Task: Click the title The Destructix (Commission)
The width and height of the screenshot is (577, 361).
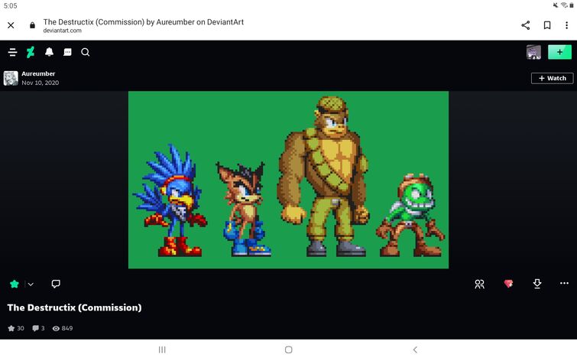Action: pos(74,307)
